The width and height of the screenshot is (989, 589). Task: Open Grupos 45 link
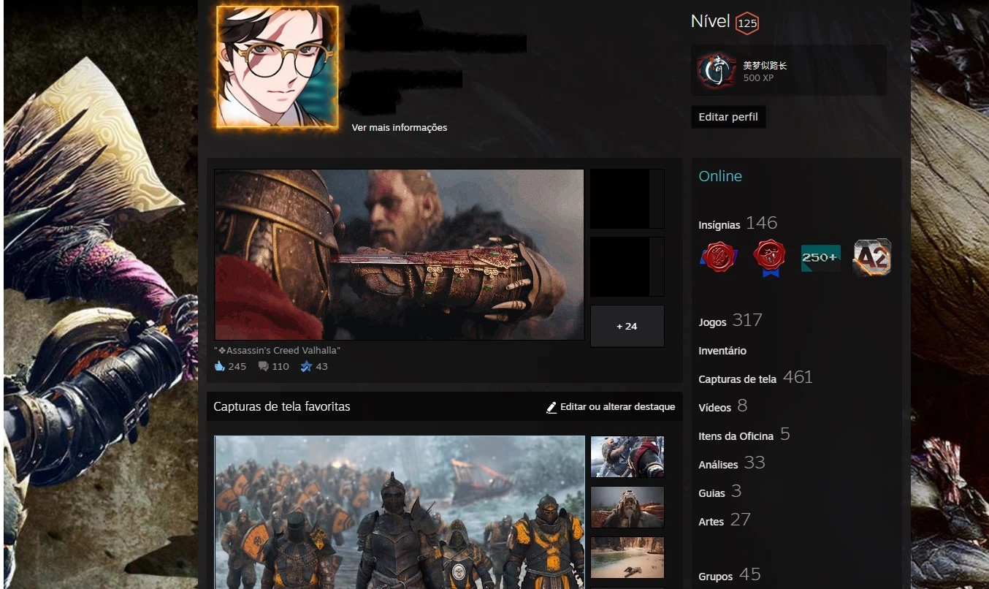tap(730, 575)
